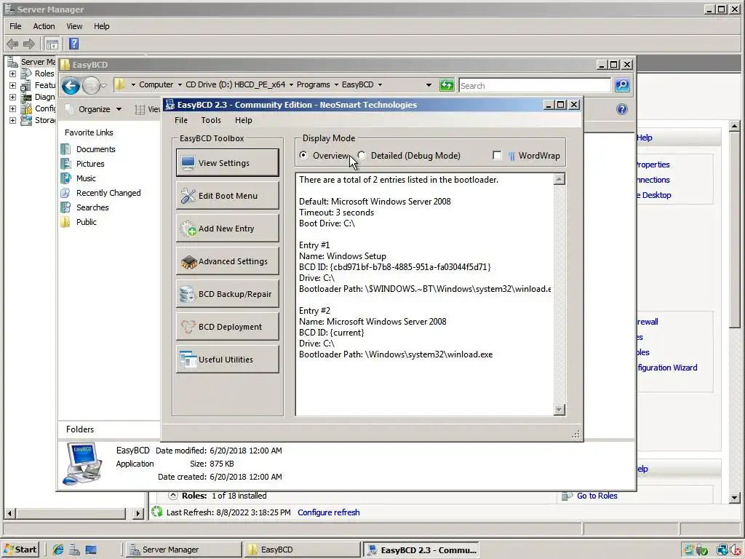Image resolution: width=745 pixels, height=559 pixels.
Task: Open Advanced Settings in EasyBCD
Action: pos(227,261)
